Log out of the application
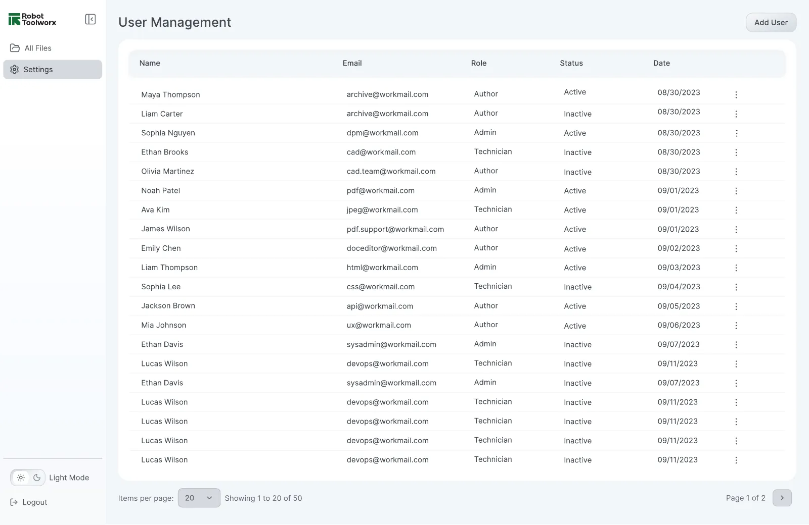Image resolution: width=809 pixels, height=525 pixels. click(29, 502)
